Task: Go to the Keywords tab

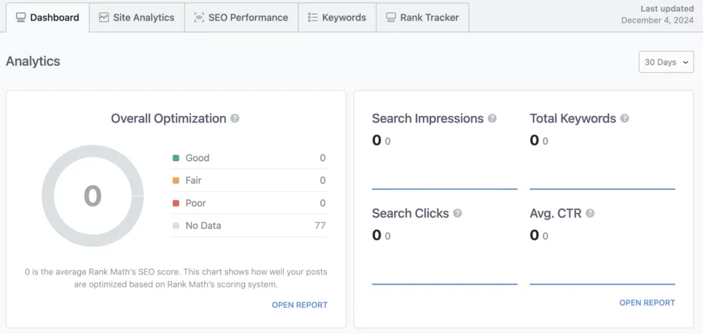Action: tap(344, 17)
